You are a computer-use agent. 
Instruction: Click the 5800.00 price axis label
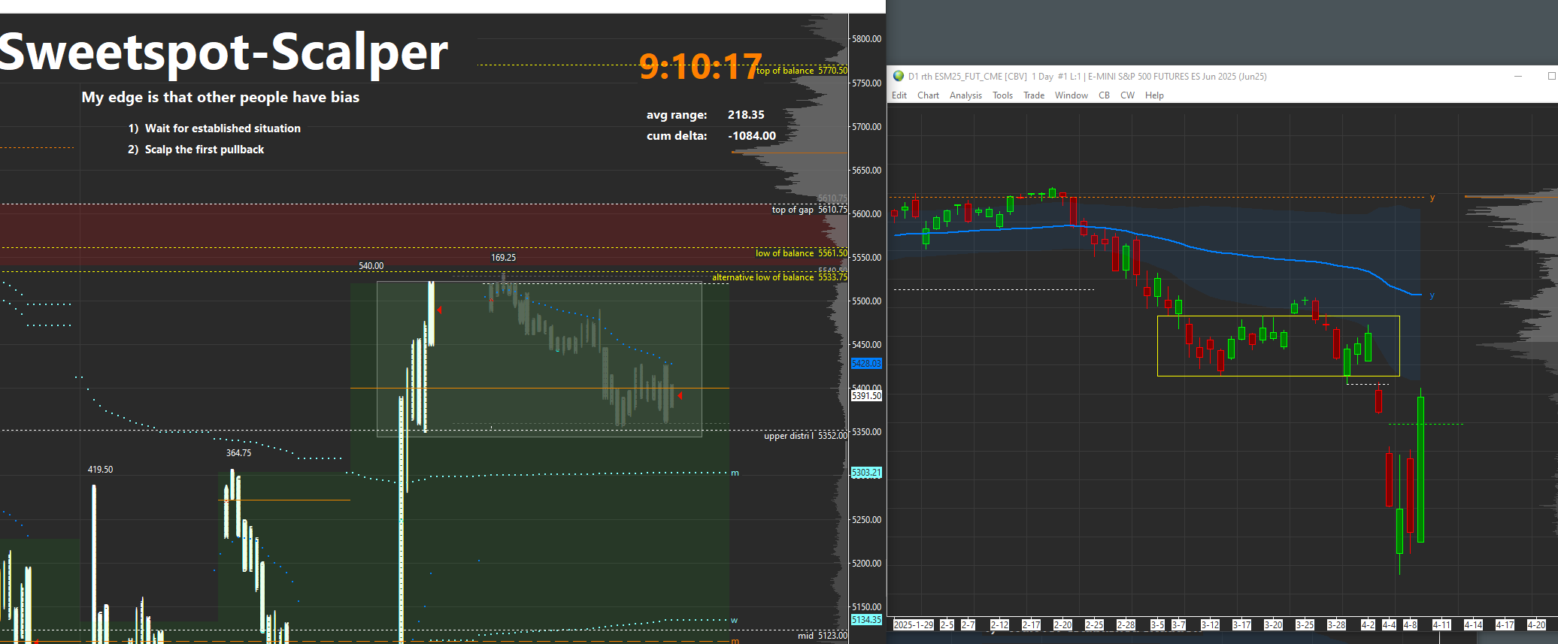[867, 39]
